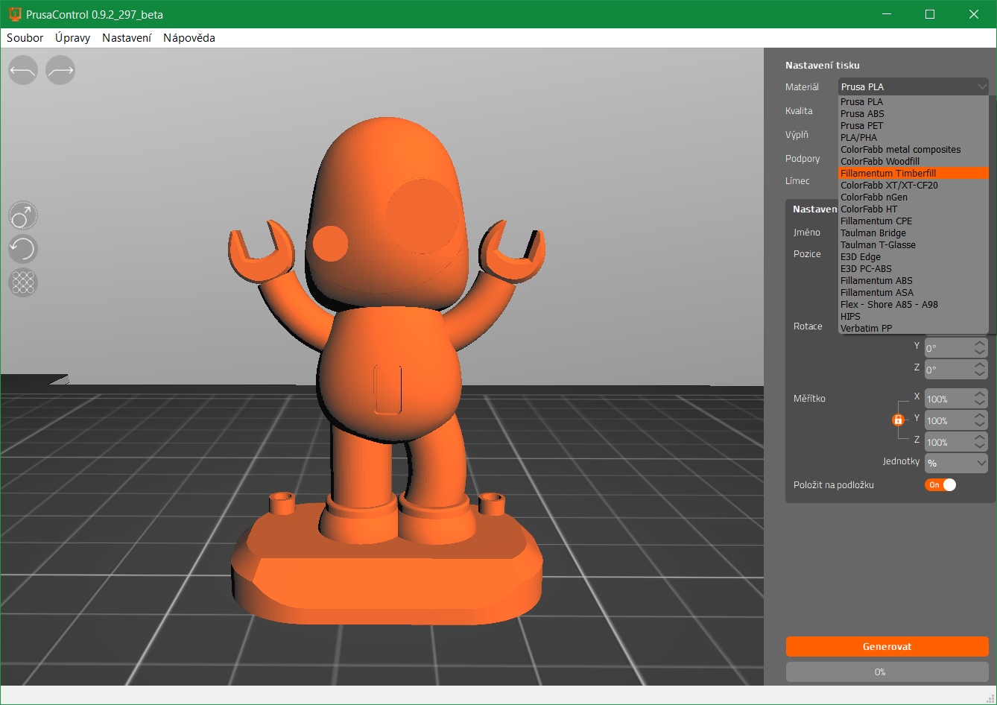Increase the Měřítko Y value with up arrow
Screen dimensions: 997x705
980,417
